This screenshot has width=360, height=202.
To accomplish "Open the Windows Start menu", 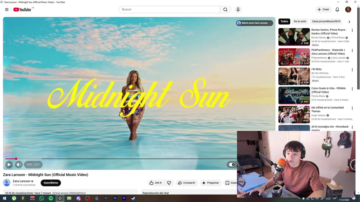I will click(4, 198).
